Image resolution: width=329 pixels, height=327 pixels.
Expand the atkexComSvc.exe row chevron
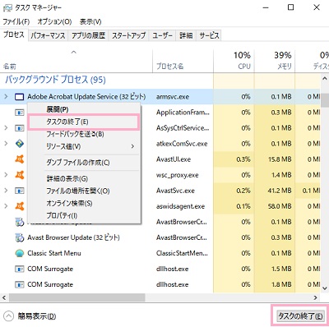[x=6, y=143]
